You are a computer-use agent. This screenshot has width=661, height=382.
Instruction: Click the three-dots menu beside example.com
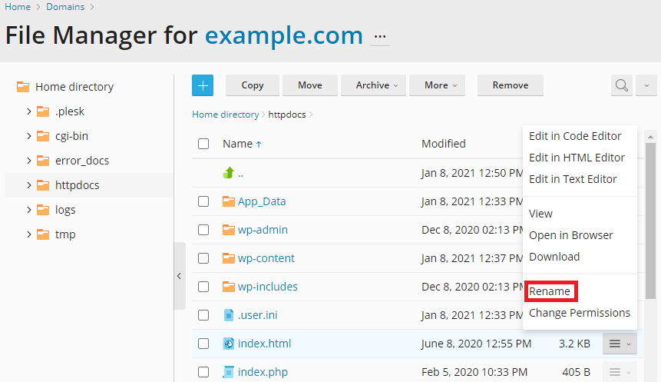pyautogui.click(x=380, y=37)
